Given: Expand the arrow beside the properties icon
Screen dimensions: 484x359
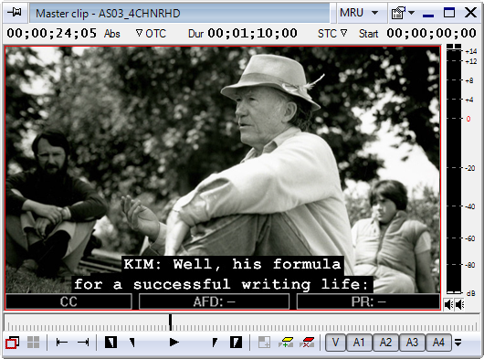Looking at the screenshot, I should tap(412, 13).
